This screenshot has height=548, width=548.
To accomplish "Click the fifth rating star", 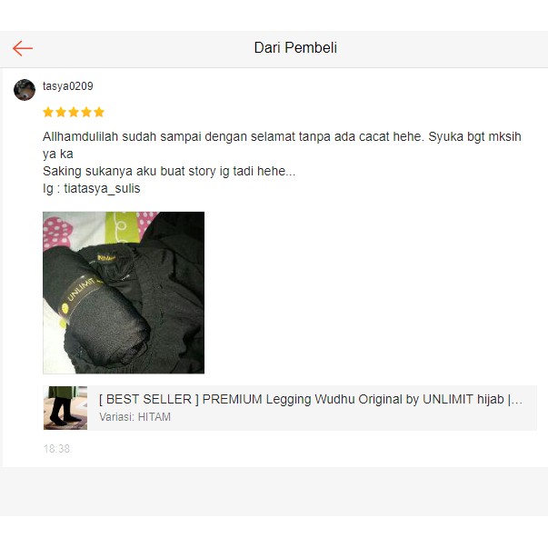I will coord(99,112).
